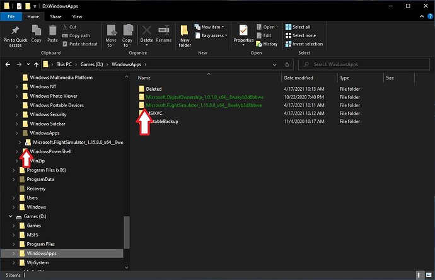435x280 pixels.
Task: Expand the Users tree node
Action: click(14, 198)
